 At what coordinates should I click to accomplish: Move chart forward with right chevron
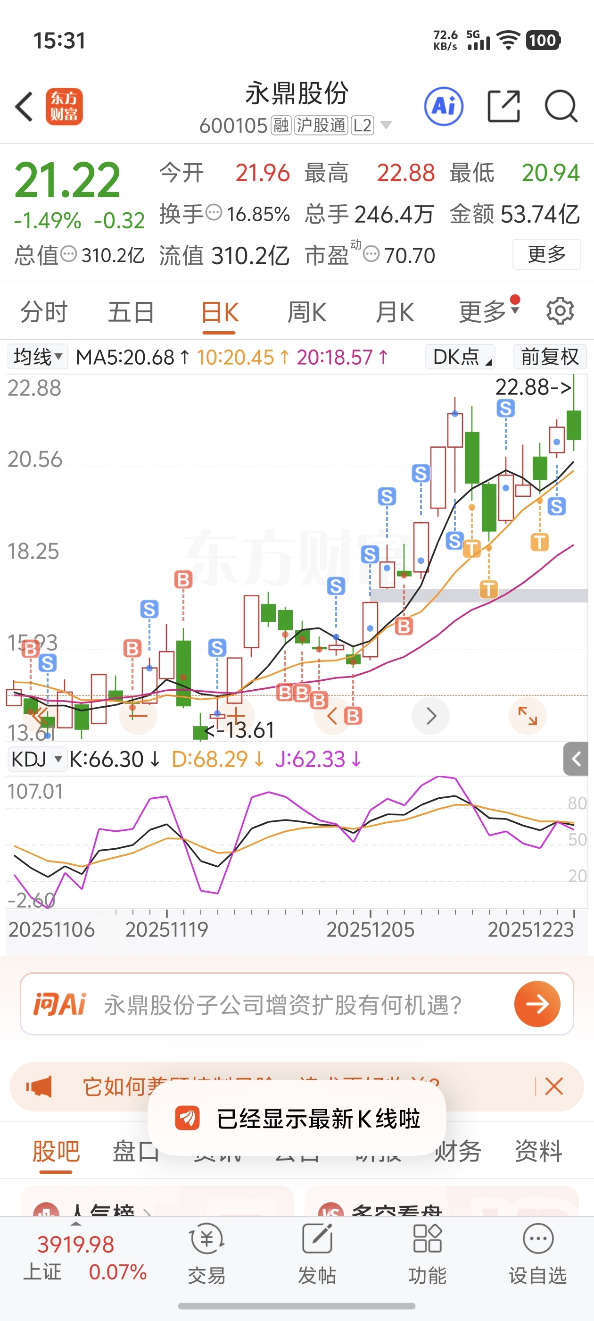coord(430,716)
